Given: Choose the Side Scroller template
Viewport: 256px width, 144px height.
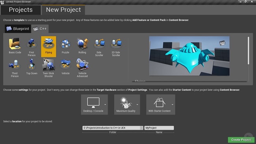Looking at the screenshot, I should coord(99,47).
